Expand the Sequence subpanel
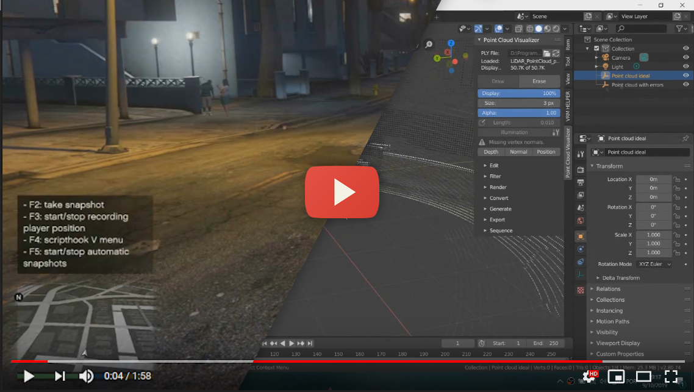694x392 pixels. 498,230
